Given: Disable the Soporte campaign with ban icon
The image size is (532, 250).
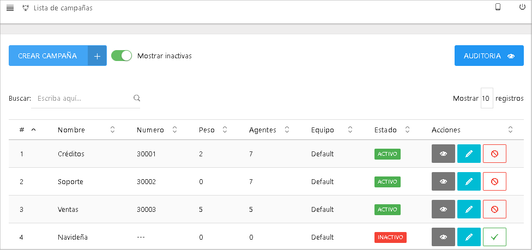Looking at the screenshot, I should click(494, 181).
